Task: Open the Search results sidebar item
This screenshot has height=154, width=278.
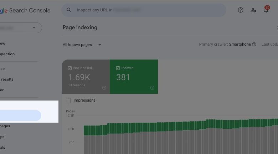Action: tap(6, 79)
